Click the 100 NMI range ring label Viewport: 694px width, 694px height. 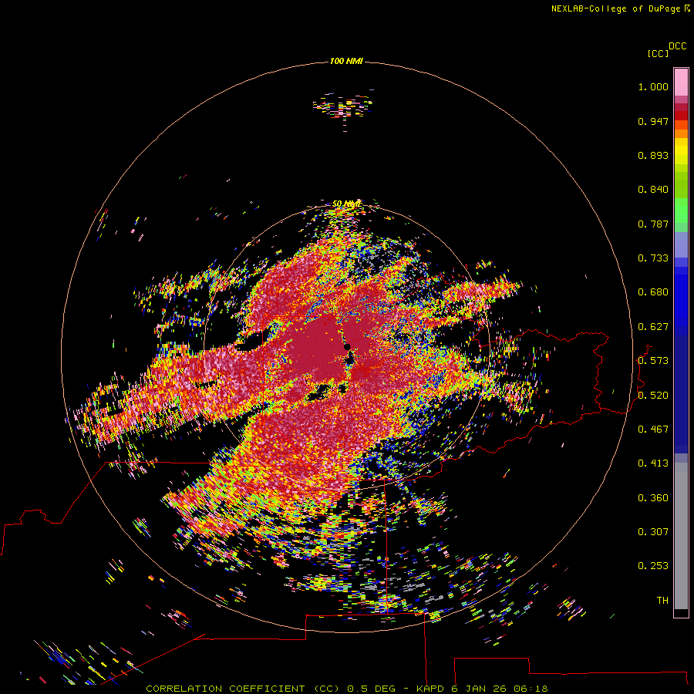click(x=346, y=61)
